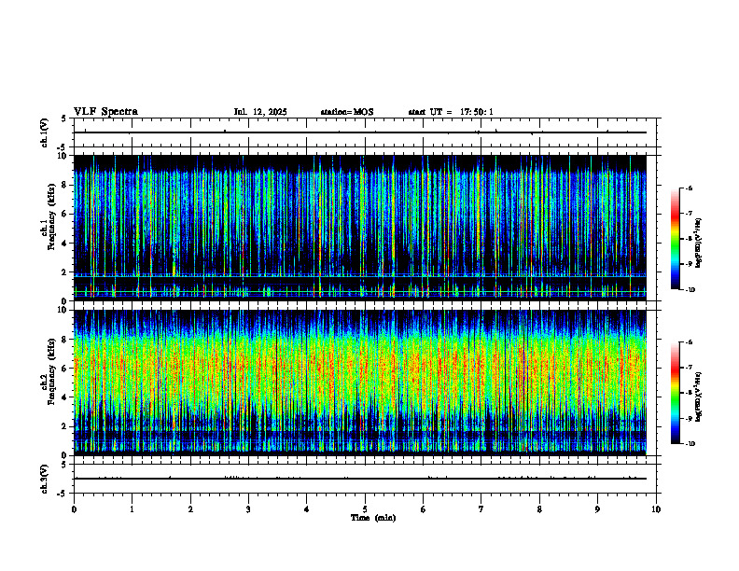Click the ch.2 spectrogram plot area

click(x=360, y=383)
